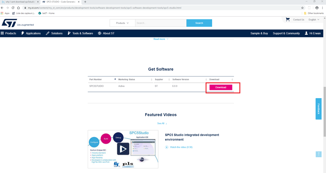The width and height of the screenshot is (326, 173).
Task: Click the address bar URL
Action: coord(104,8)
